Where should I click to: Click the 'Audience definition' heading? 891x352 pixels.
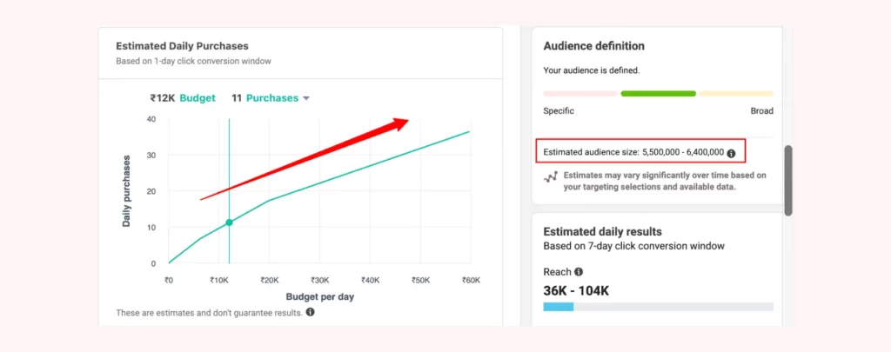[593, 46]
